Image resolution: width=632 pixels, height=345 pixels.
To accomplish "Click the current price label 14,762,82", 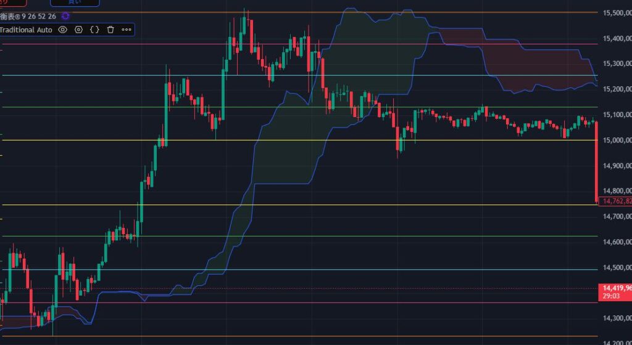I will 615,201.
